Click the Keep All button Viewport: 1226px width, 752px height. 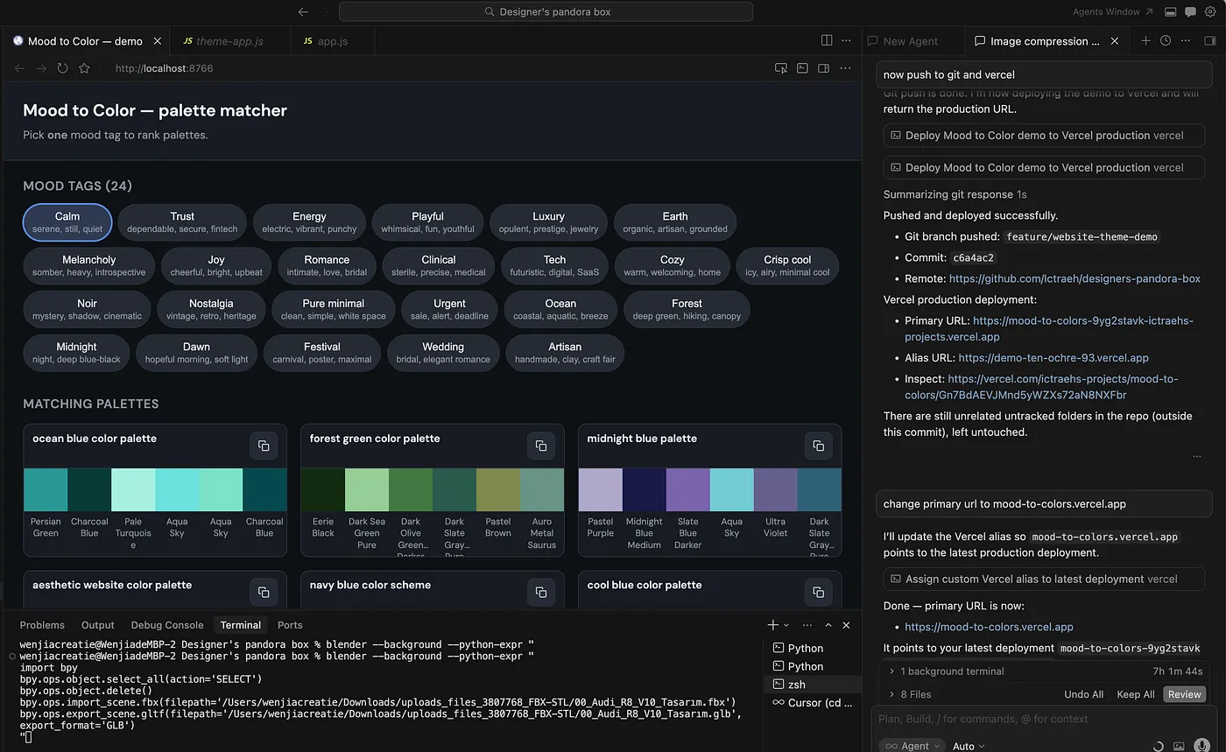[x=1135, y=694]
